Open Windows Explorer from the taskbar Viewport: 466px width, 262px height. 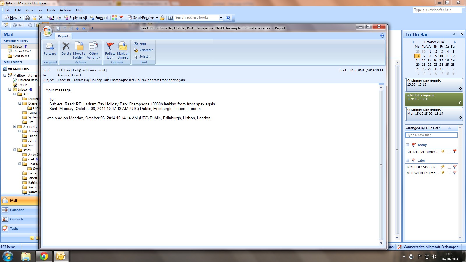[x=26, y=256]
